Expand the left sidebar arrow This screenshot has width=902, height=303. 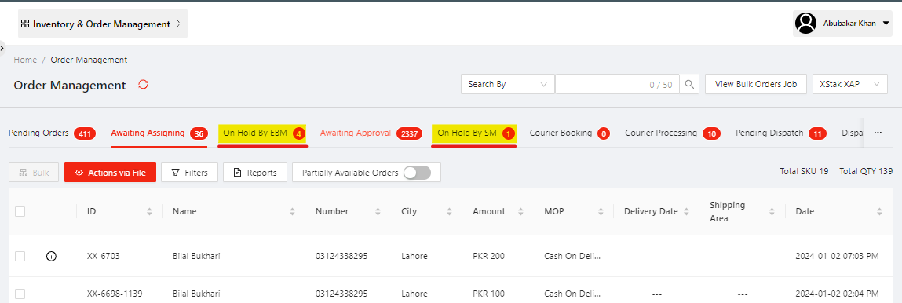click(2, 49)
